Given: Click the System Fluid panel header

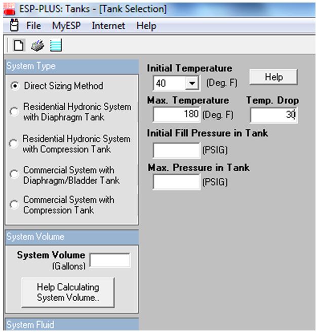Looking at the screenshot, I should tap(72, 324).
